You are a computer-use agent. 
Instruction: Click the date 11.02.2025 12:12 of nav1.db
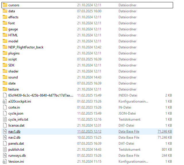(89, 131)
